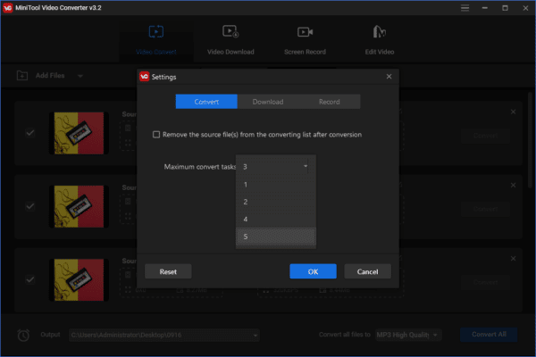The image size is (536, 357).
Task: Click Convert button on the third file
Action: 485,282
